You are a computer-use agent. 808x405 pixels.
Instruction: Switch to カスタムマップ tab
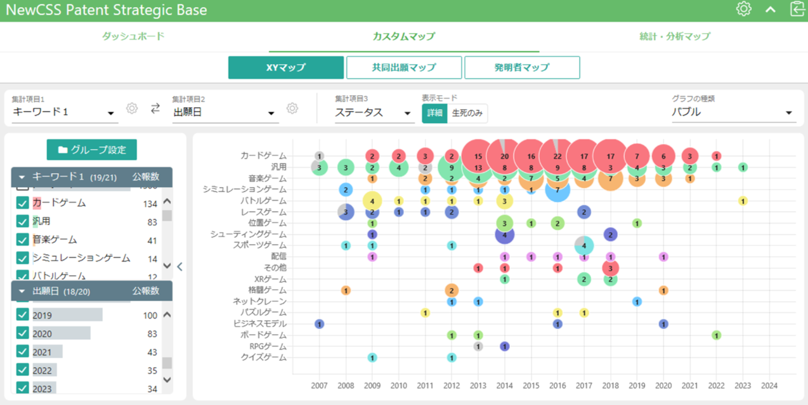(404, 36)
